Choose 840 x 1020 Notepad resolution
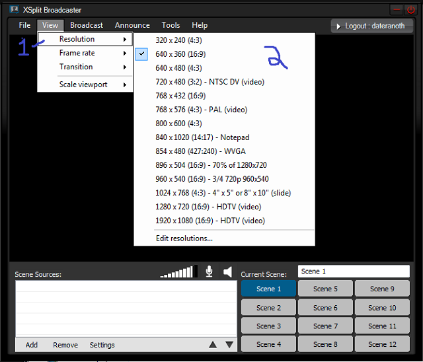423x362 pixels. (225, 137)
